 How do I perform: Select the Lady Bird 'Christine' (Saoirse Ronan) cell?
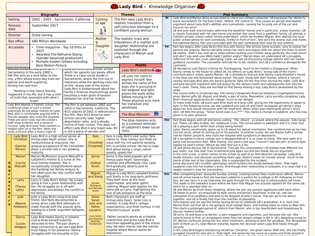click(20, 144)
